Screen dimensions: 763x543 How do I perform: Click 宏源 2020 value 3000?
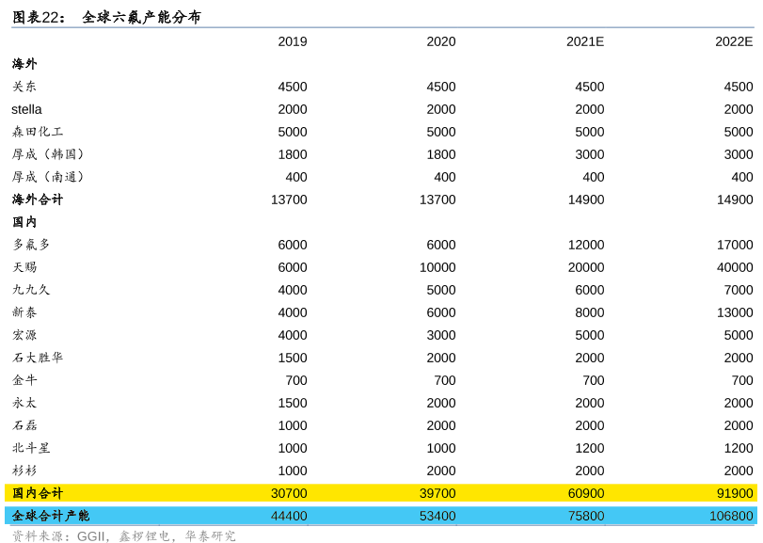tap(441, 335)
